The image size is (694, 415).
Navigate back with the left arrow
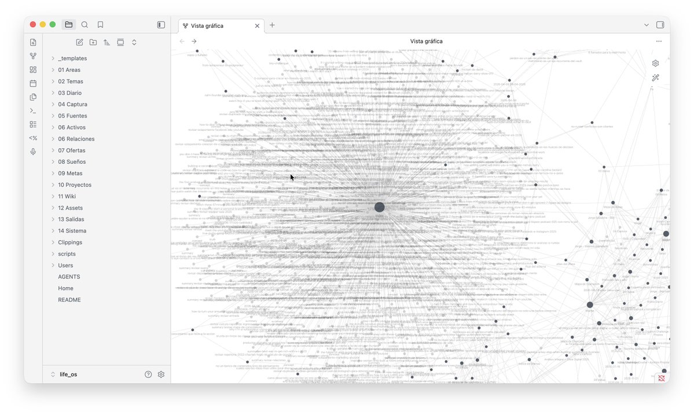[182, 41]
